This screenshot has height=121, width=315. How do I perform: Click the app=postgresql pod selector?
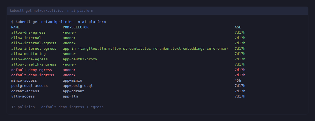[78, 86]
